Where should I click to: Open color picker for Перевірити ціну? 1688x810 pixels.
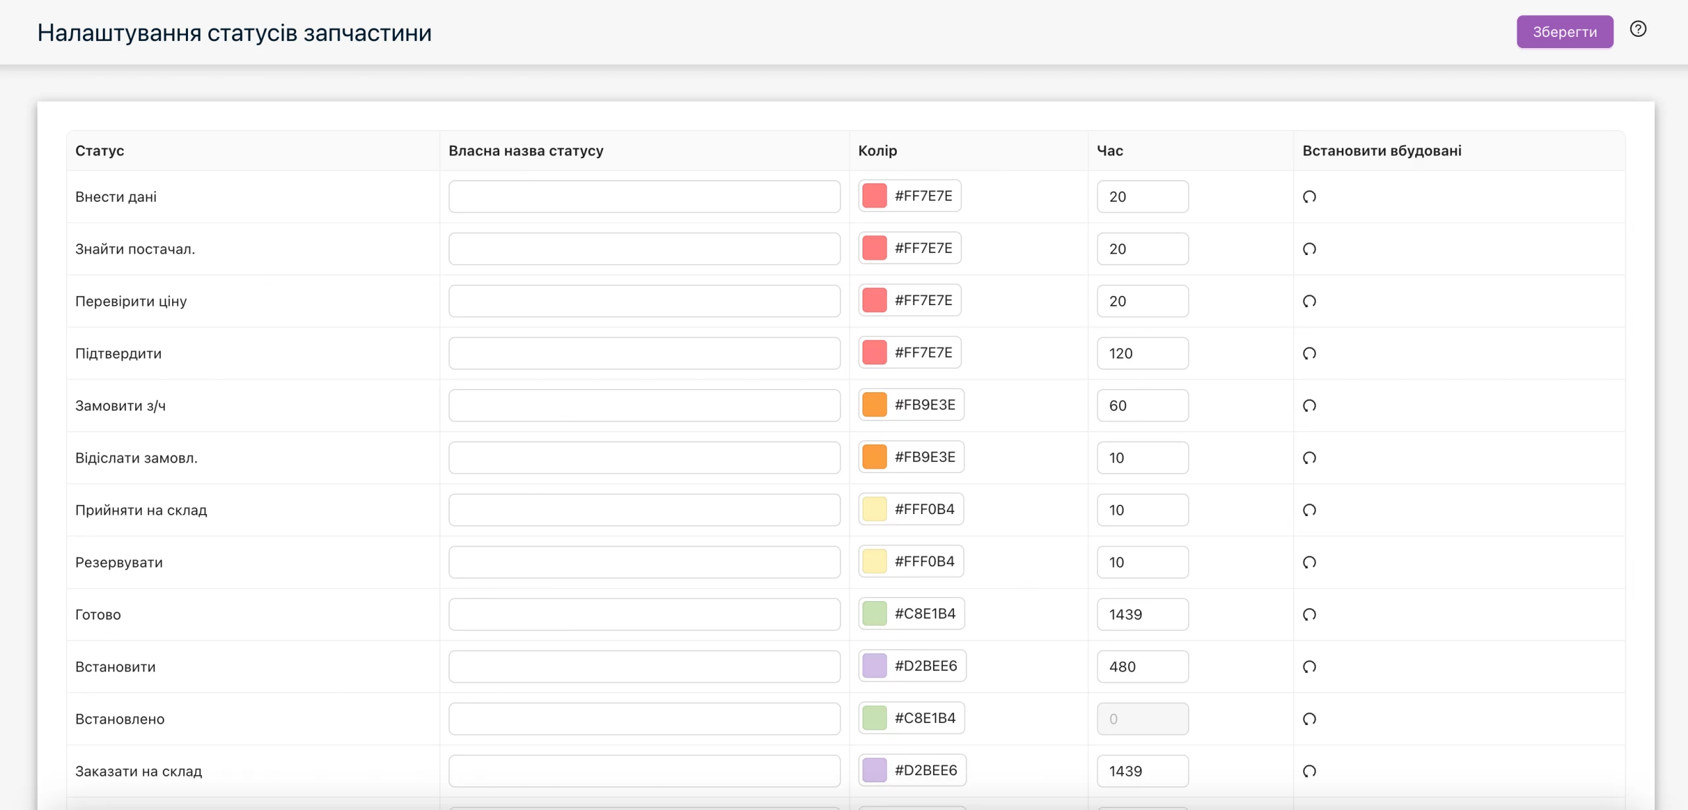click(909, 301)
